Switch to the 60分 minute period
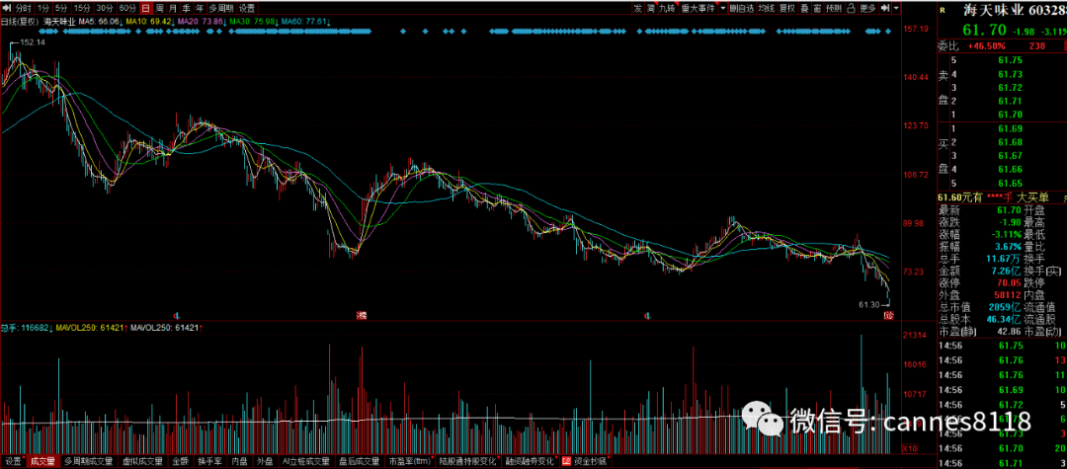Viewport: 1067px width, 469px height. 126,7
